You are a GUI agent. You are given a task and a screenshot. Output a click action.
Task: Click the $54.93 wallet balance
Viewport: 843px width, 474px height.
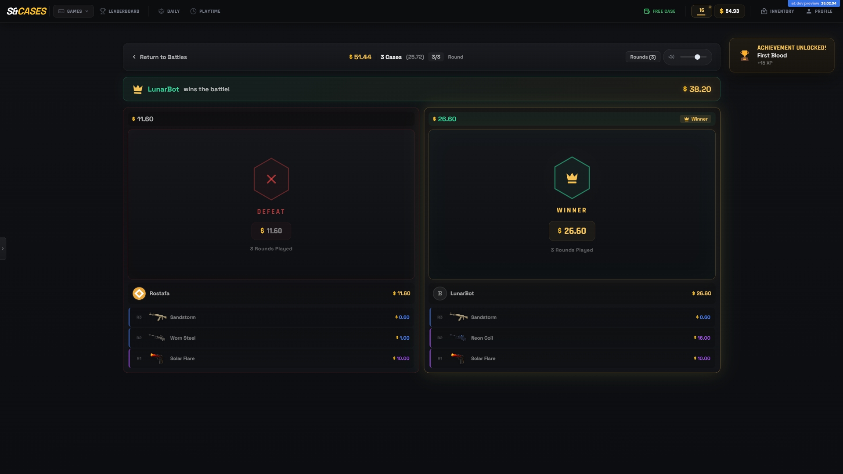point(729,11)
